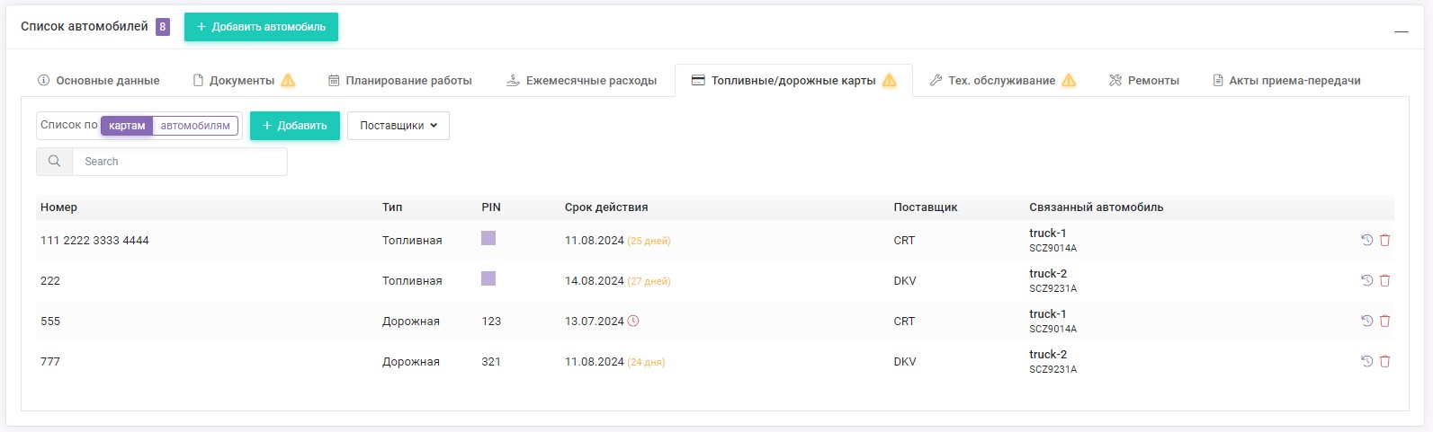Focus the Search input field
Image resolution: width=1433 pixels, height=432 pixels.
(x=180, y=162)
